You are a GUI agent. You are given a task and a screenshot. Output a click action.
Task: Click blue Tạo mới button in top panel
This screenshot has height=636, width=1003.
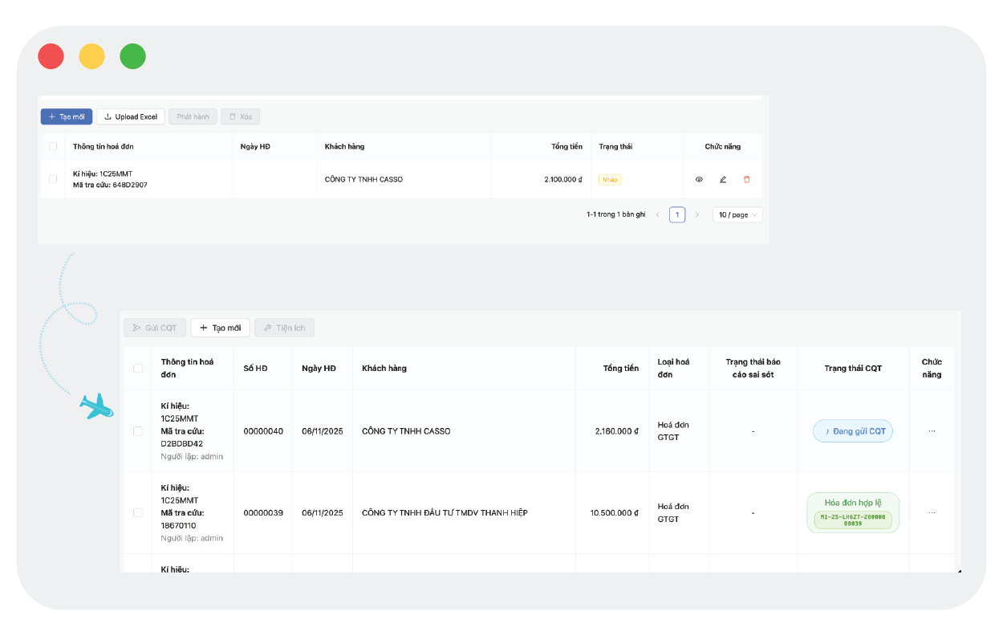click(x=67, y=116)
